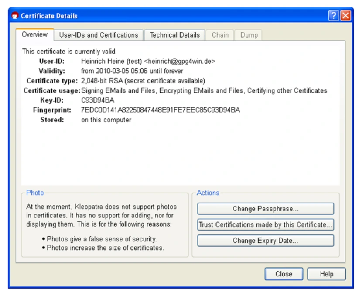Image resolution: width=359 pixels, height=293 pixels.
Task: Select the Dump tab
Action: [x=249, y=35]
